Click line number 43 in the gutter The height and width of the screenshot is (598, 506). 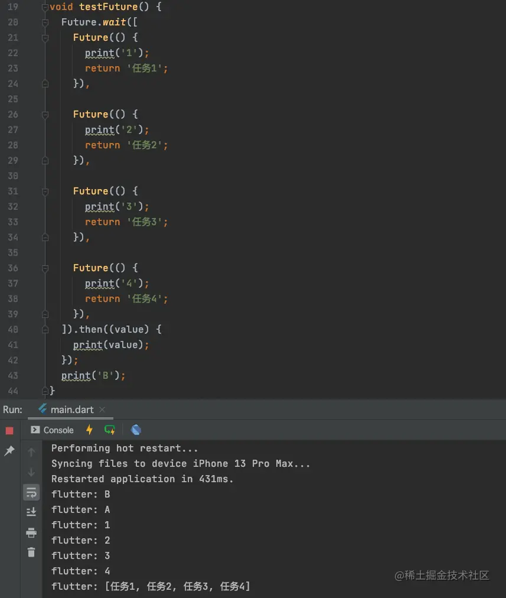(12, 376)
